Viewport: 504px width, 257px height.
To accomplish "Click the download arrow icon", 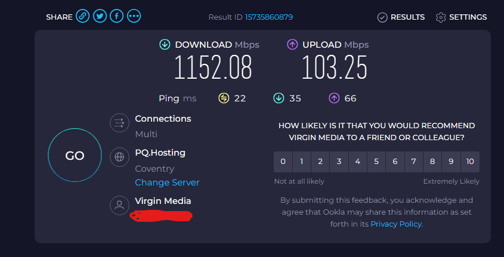I will tap(165, 45).
